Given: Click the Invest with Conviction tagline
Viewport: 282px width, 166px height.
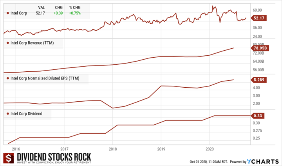Looking at the screenshot, I should [x=54, y=162].
